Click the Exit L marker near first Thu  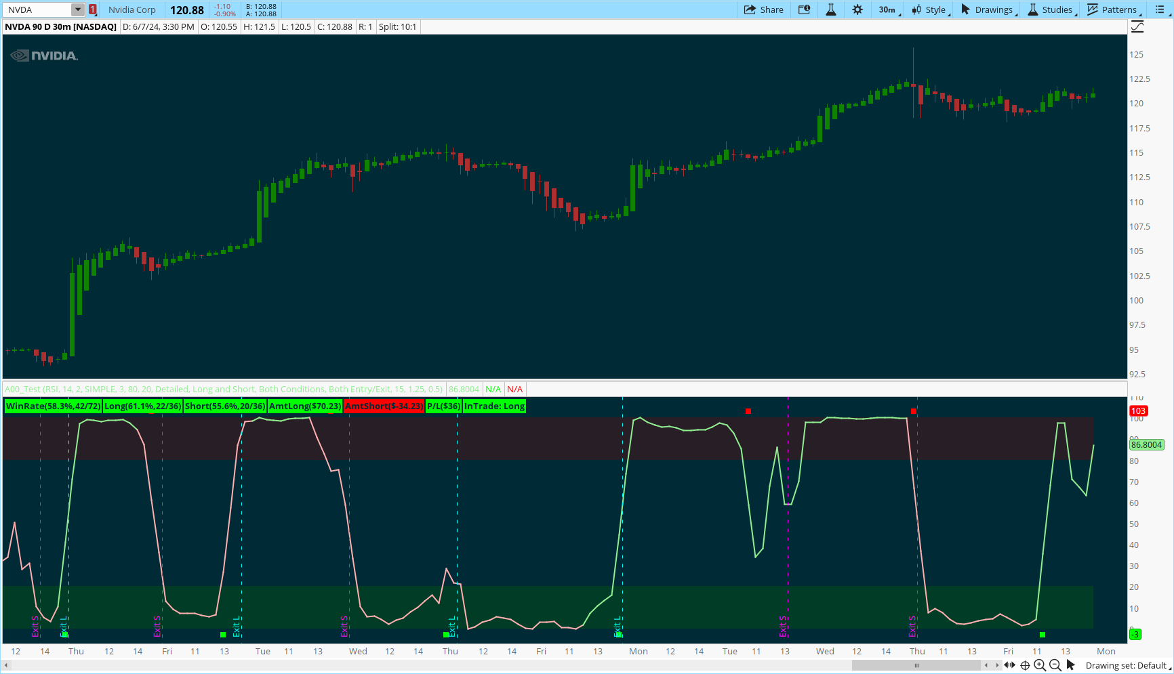(x=64, y=627)
